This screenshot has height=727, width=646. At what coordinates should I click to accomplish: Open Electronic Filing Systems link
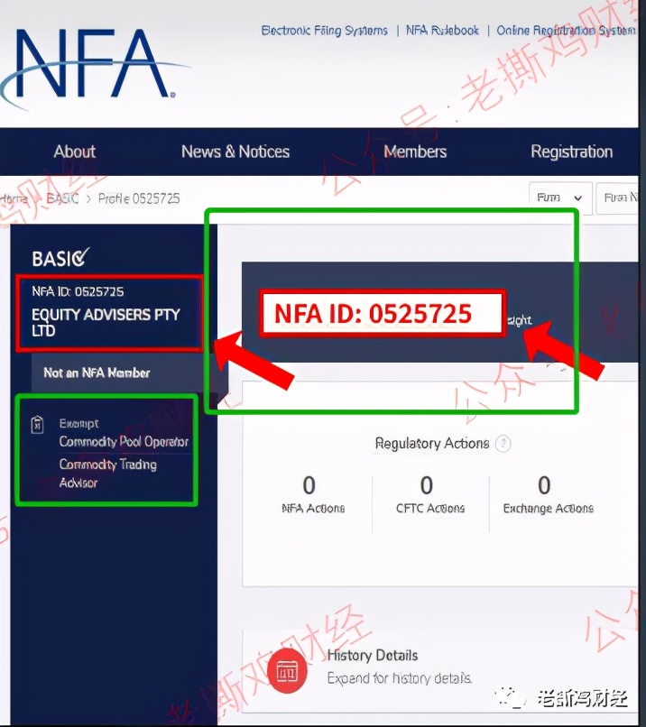pyautogui.click(x=324, y=31)
